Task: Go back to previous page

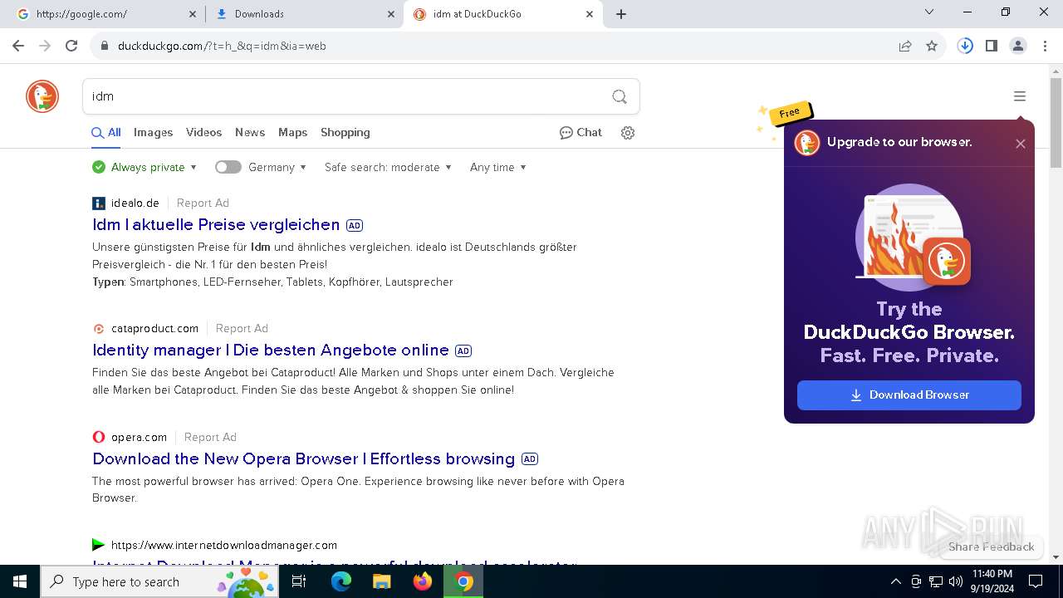Action: 18,46
